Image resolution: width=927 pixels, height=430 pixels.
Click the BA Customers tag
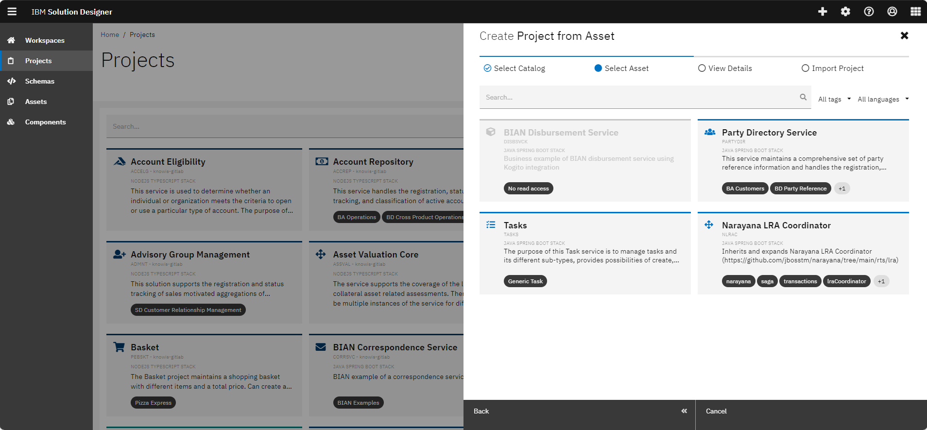click(745, 189)
